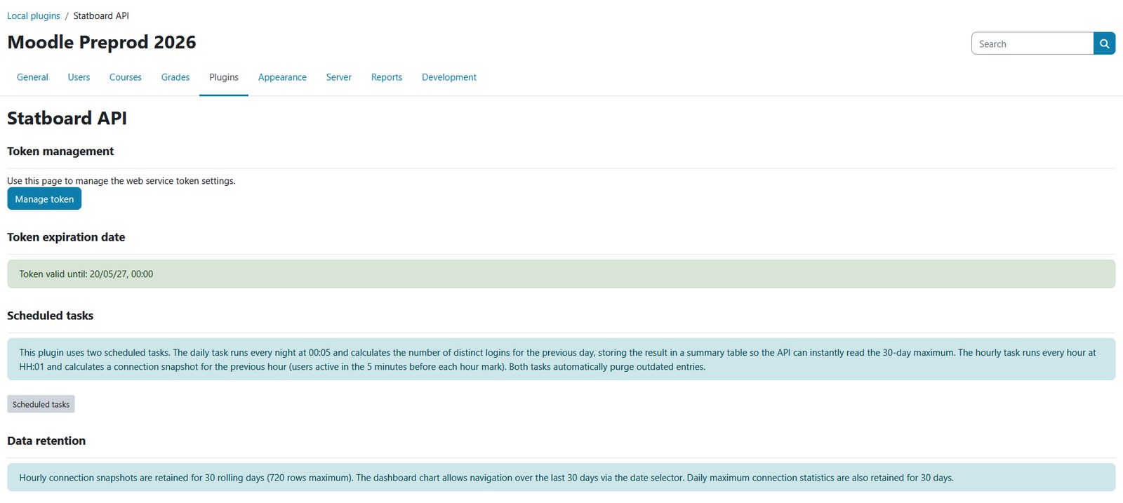Click the Manage token button
Viewport: 1123px width, 503px height.
pyautogui.click(x=44, y=199)
